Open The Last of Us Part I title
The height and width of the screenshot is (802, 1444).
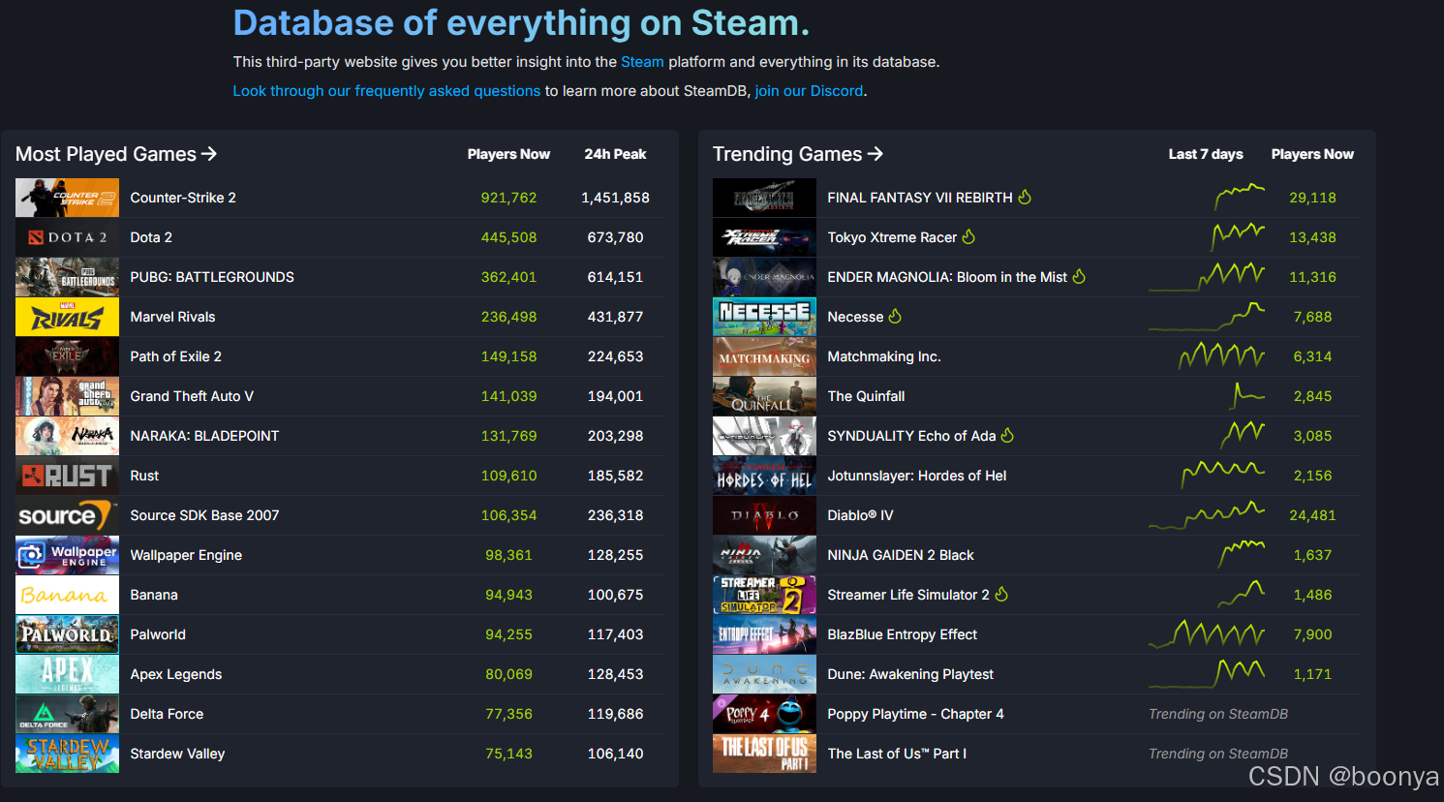[897, 754]
